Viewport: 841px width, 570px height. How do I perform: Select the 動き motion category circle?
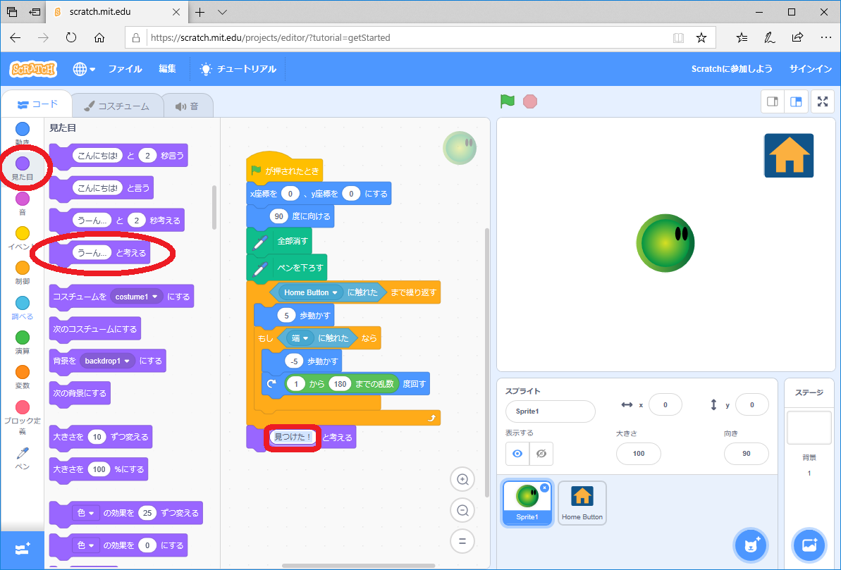point(23,129)
